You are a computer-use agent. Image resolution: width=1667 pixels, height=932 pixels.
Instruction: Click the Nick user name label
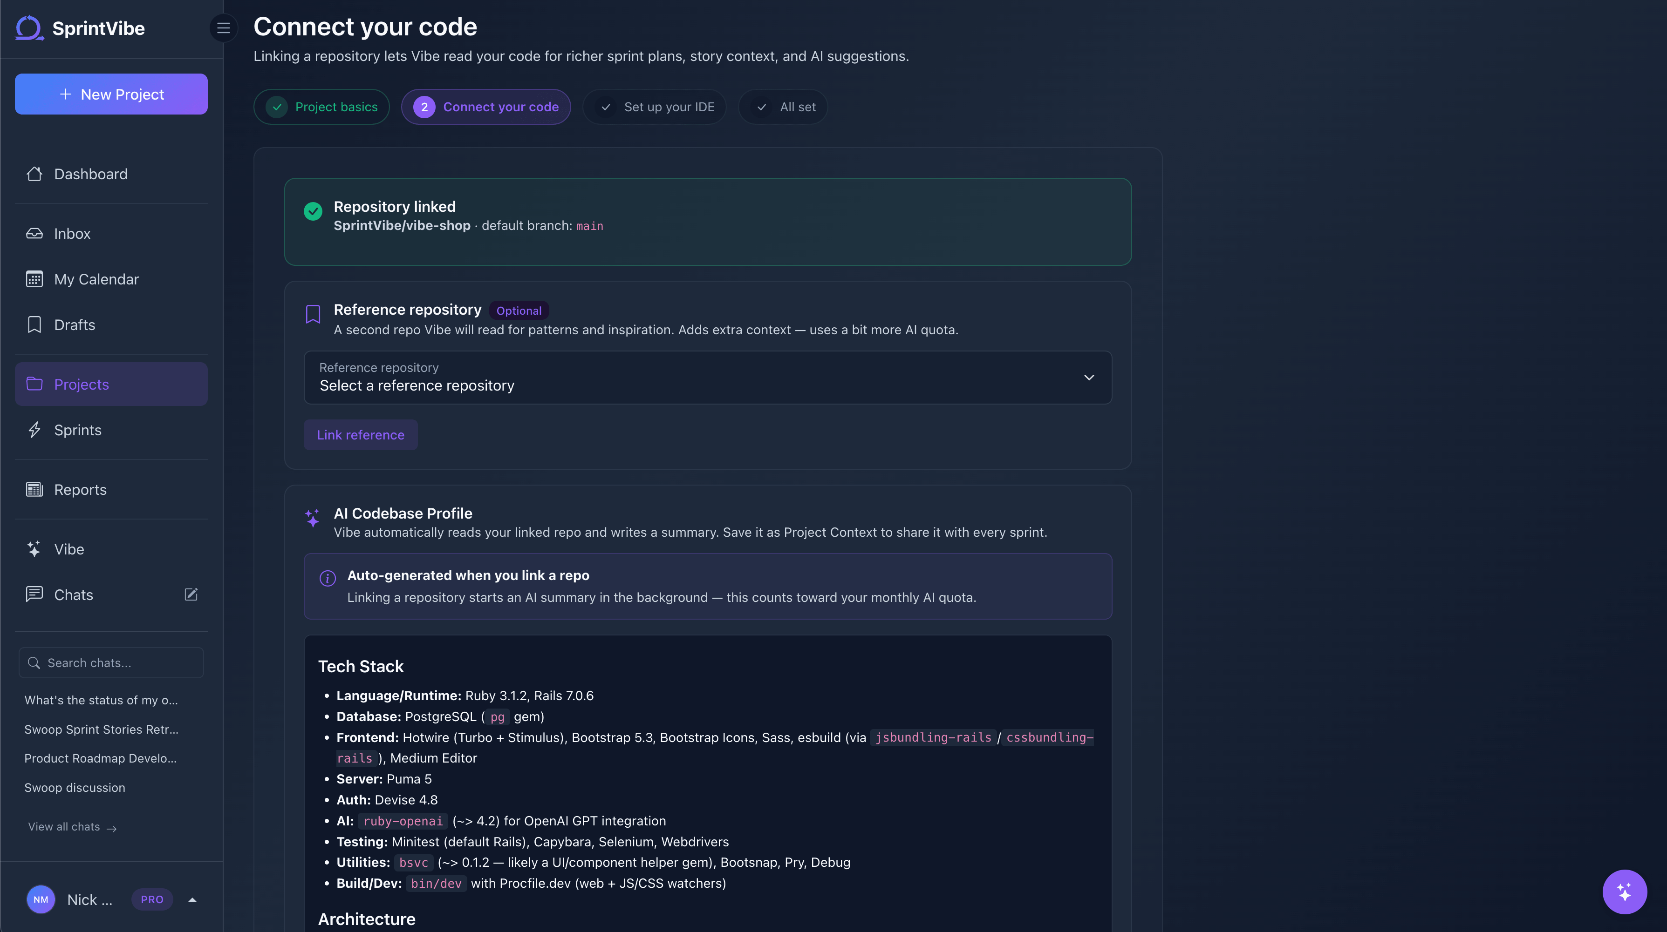coord(89,900)
